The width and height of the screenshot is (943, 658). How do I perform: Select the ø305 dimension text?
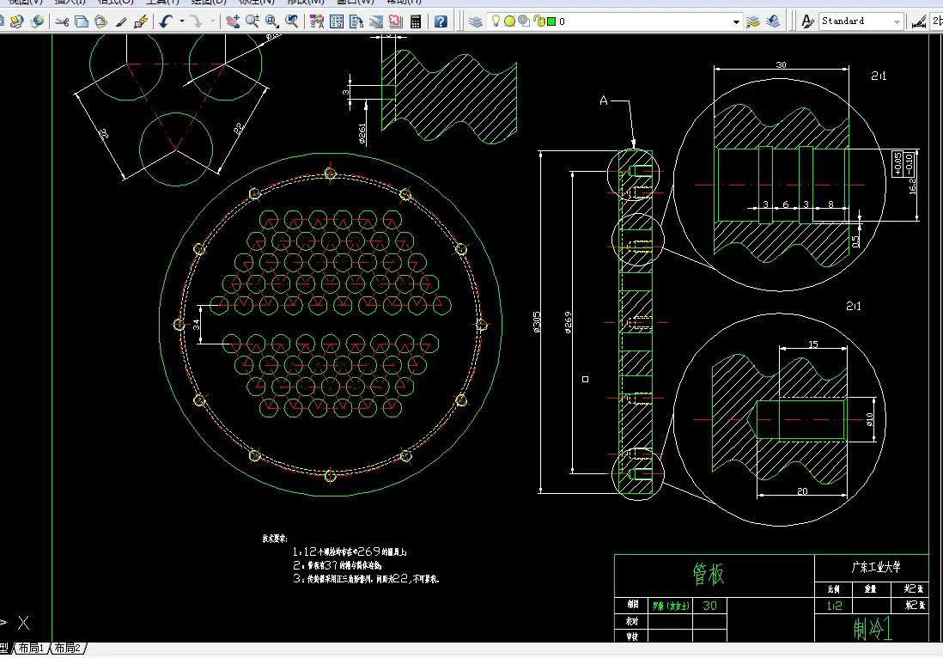click(537, 322)
